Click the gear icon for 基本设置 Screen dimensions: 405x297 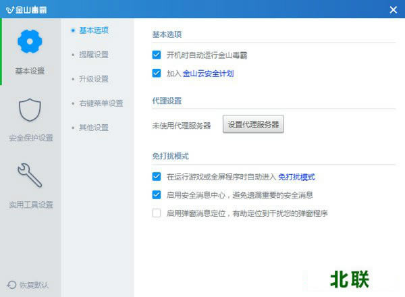tap(31, 42)
